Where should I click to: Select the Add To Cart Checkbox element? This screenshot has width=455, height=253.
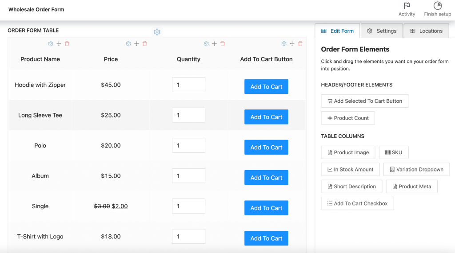[x=357, y=203]
